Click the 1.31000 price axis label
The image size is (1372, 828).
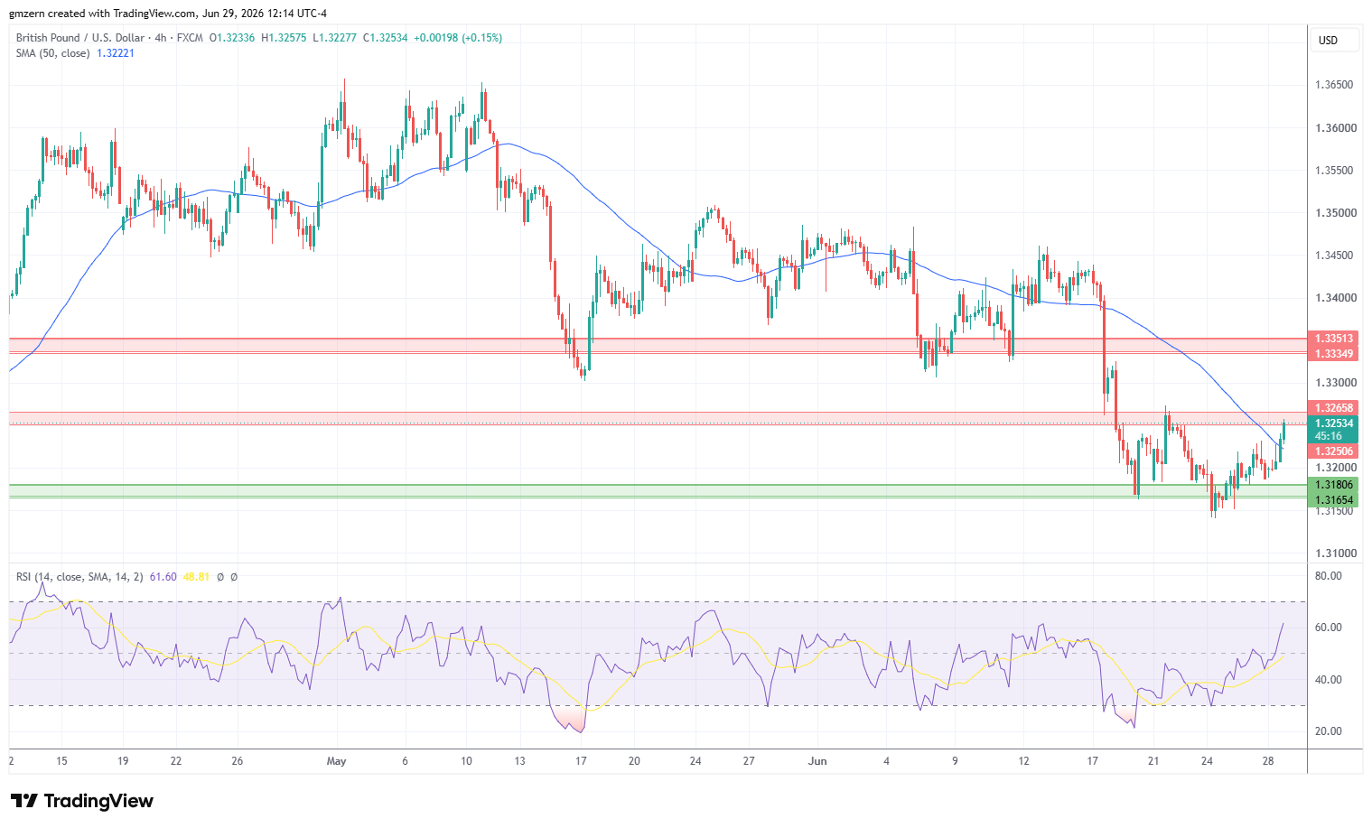(1336, 554)
